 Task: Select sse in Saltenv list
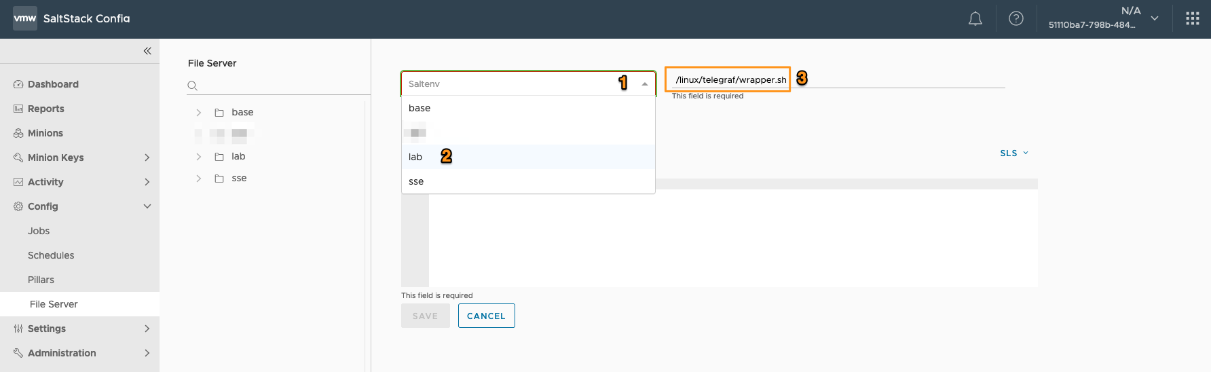(x=528, y=181)
